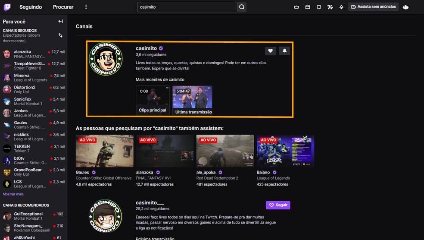Open the inbox envelope icon
The image size is (424, 240).
pyautogui.click(x=308, y=7)
